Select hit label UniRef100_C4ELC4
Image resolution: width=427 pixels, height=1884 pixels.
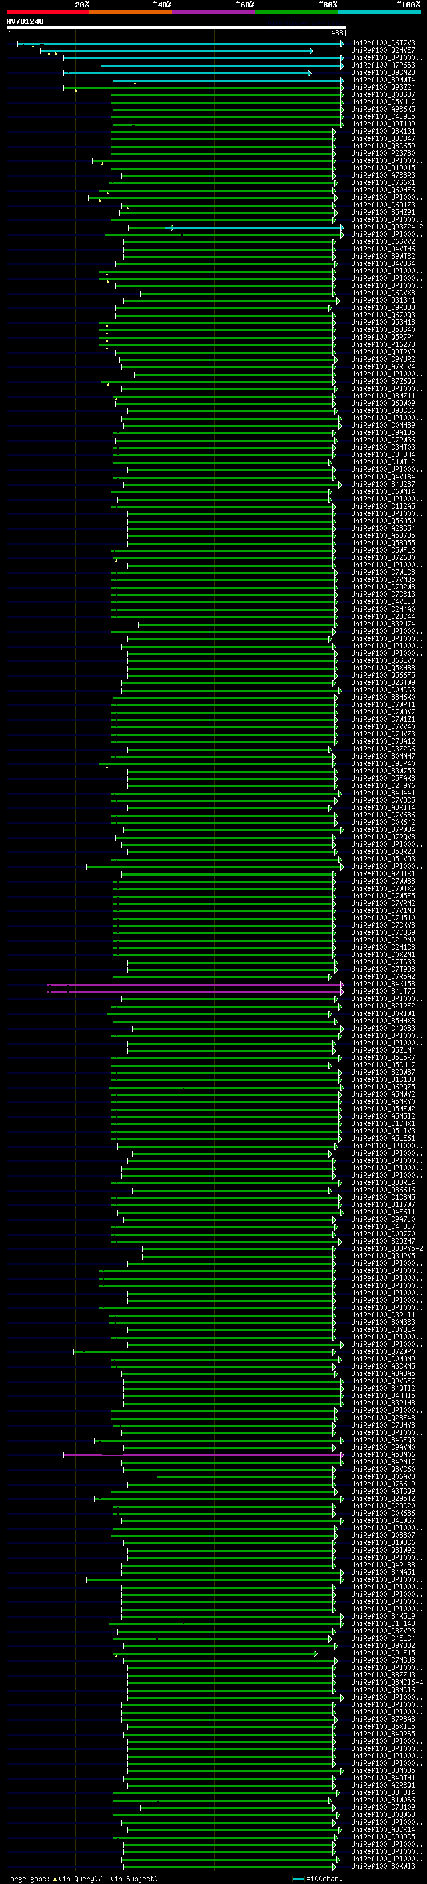[x=382, y=1638]
